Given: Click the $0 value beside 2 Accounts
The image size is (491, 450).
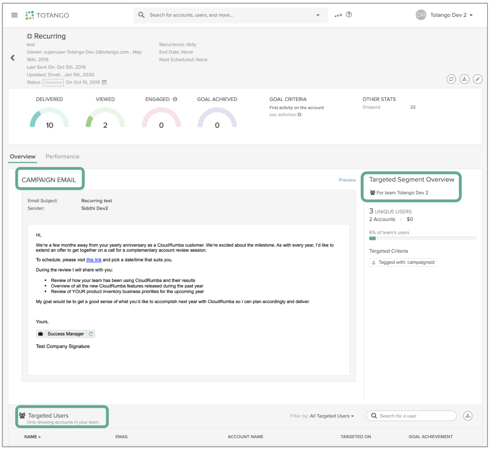Looking at the screenshot, I should pos(409,219).
